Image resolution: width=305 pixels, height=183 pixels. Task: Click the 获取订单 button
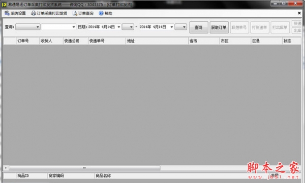[219, 27]
